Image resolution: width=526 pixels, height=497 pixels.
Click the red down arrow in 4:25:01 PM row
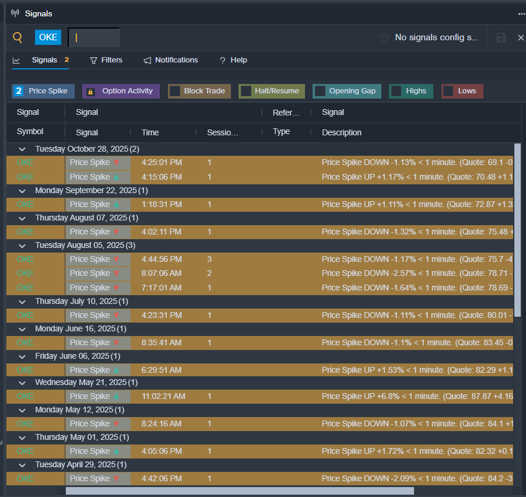coord(116,162)
